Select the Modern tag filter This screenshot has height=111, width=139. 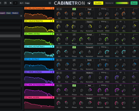point(15,13)
